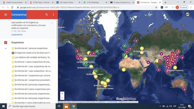Click the purple biohazard marker in Scandinavia
194x109 pixels.
pos(136,41)
